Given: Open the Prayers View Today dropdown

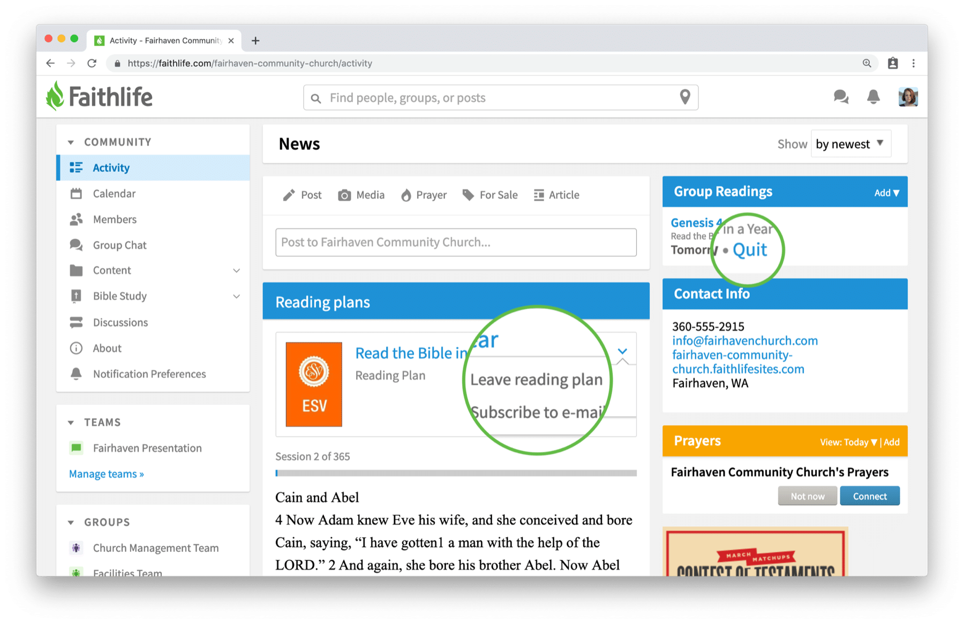Looking at the screenshot, I should tap(848, 442).
